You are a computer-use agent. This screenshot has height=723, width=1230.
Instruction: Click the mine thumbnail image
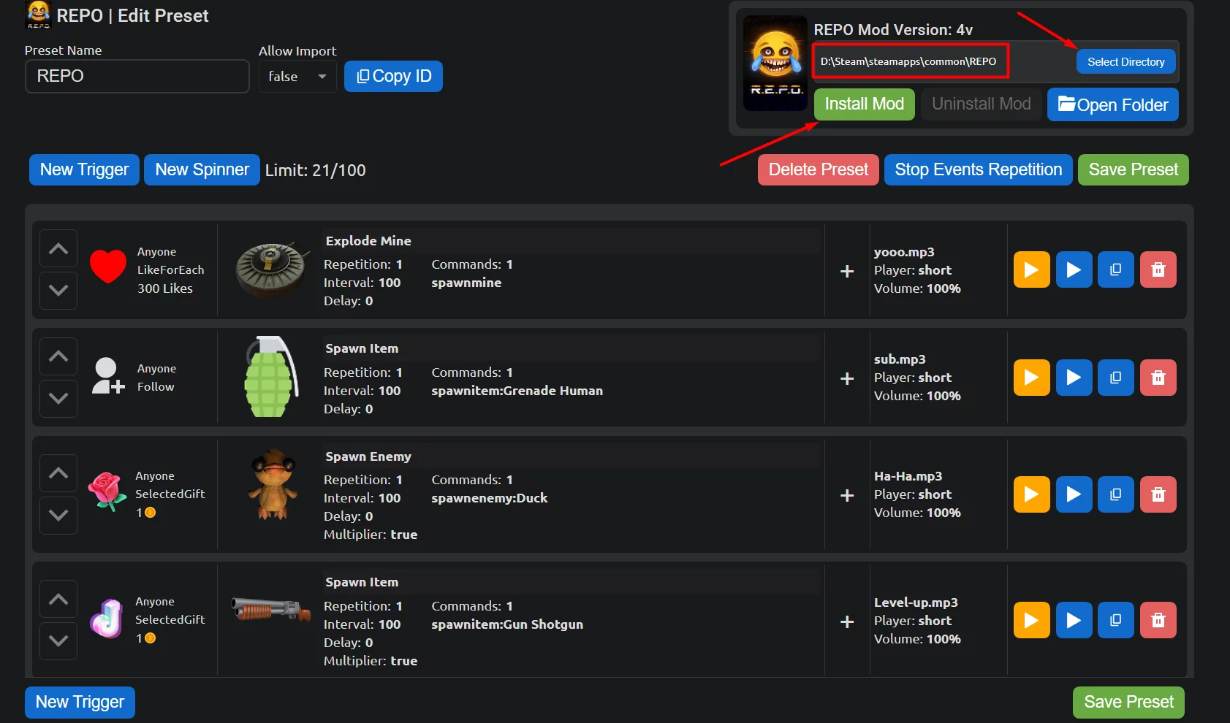(x=271, y=269)
